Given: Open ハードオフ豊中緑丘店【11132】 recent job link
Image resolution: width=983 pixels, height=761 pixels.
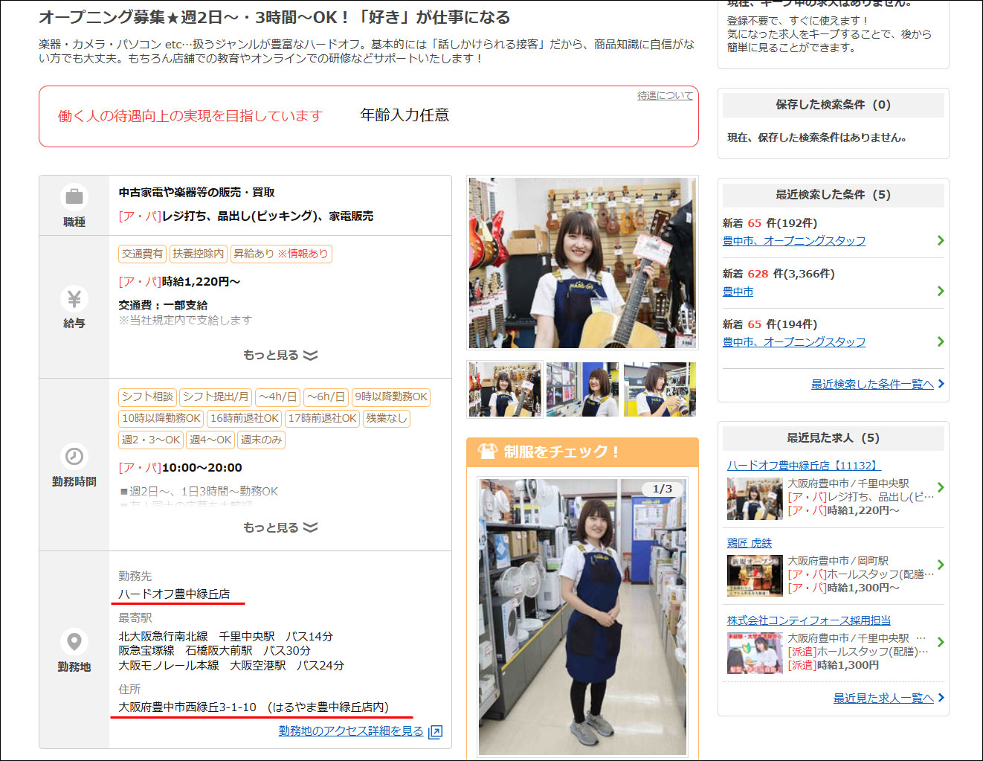Looking at the screenshot, I should click(803, 466).
